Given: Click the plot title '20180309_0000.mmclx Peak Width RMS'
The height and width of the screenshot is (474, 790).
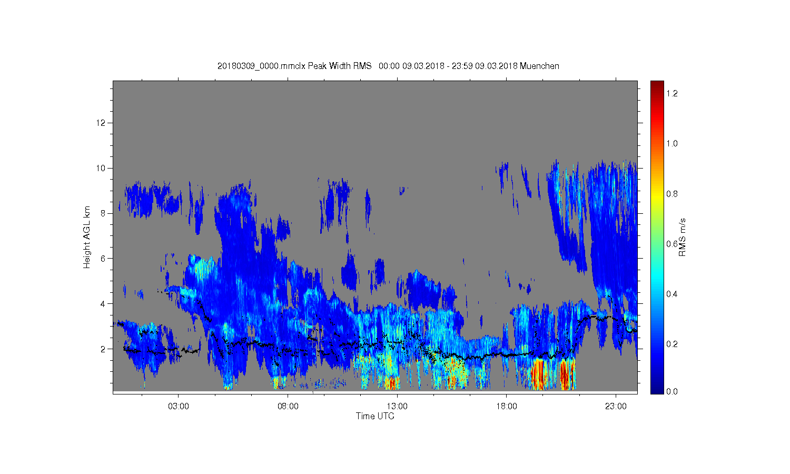Looking at the screenshot, I should pos(294,66).
